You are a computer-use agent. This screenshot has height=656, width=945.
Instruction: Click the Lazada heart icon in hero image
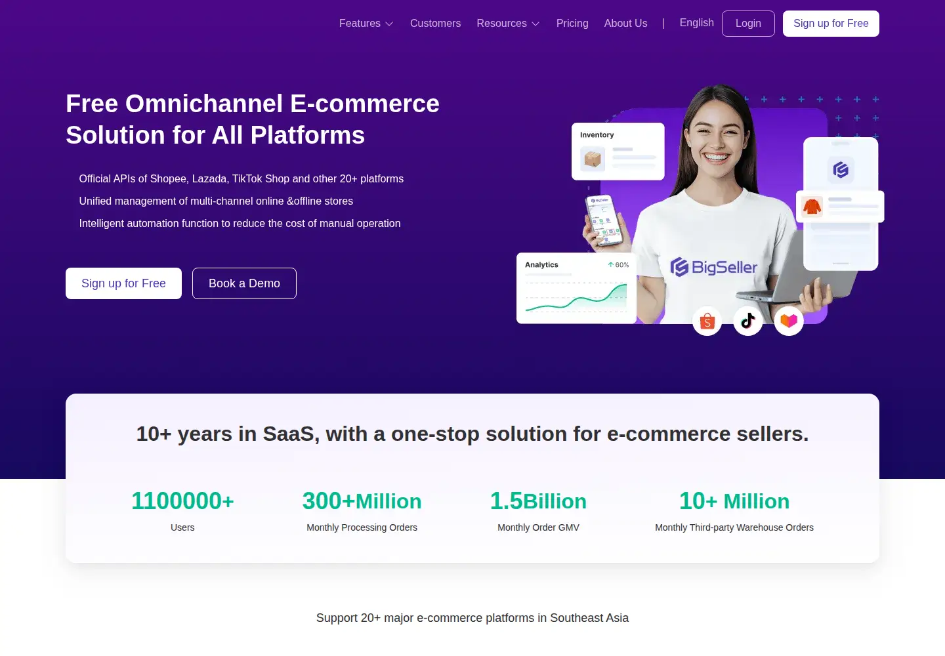point(789,321)
